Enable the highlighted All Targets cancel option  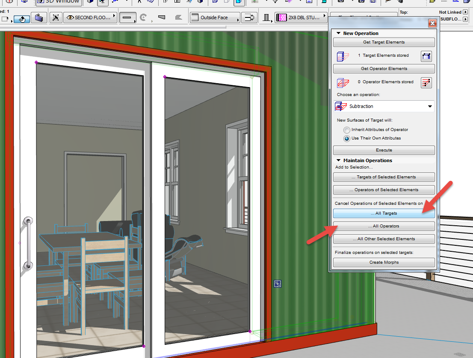click(x=384, y=213)
